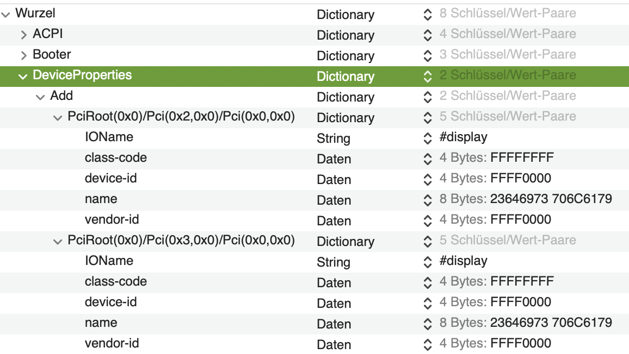Select the last vendor-id key row
Screen dimensions: 629x354
pyautogui.click(x=112, y=343)
